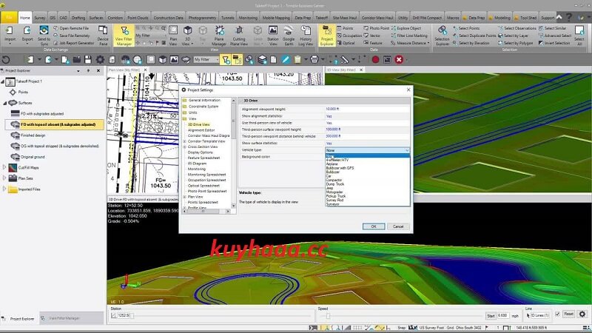The image size is (592, 333).
Task: Open the Plane Manager
Action: 219,36
